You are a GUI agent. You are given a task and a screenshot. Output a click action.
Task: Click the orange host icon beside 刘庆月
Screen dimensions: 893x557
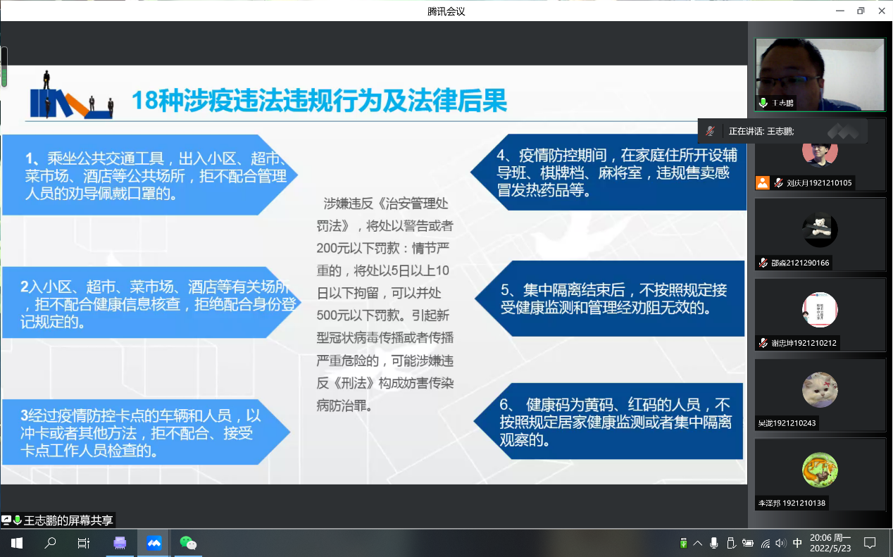coord(762,183)
